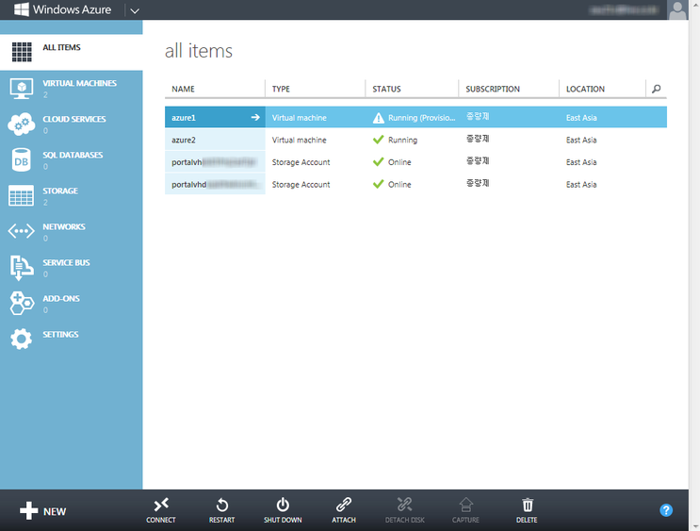Click the green check beside azure2 Running
700x531 pixels.
378,140
